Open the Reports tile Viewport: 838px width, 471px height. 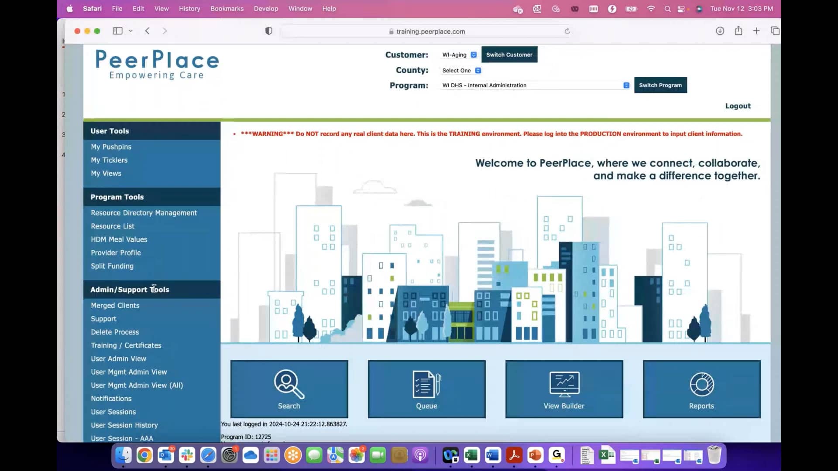click(701, 389)
